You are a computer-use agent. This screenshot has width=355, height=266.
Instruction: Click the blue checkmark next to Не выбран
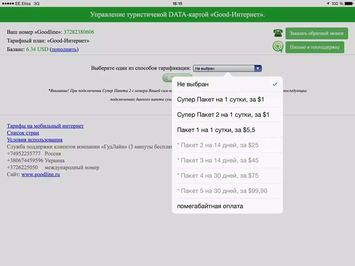[275, 84]
